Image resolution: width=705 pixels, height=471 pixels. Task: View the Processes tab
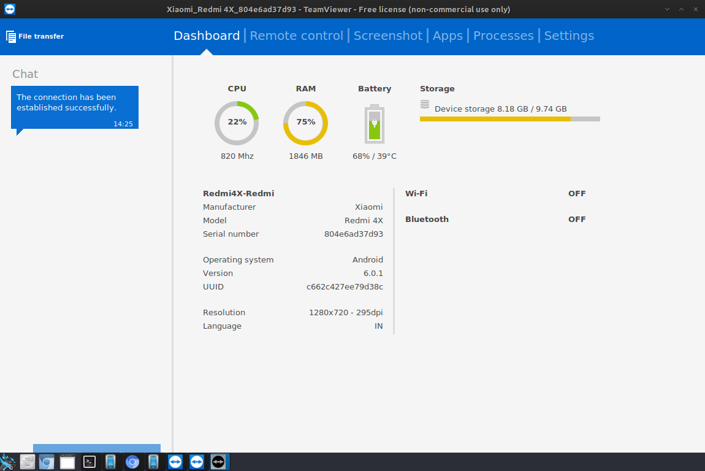point(503,36)
